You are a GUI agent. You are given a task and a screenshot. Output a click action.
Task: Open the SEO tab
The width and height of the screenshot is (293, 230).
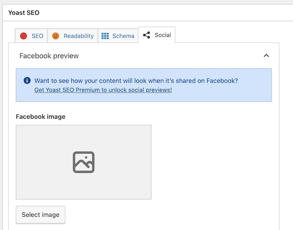pyautogui.click(x=31, y=36)
